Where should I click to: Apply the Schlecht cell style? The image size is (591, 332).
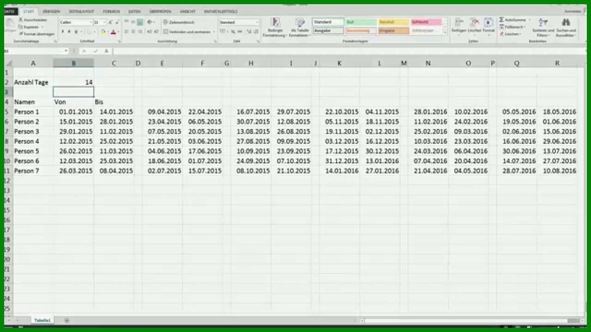pos(427,22)
